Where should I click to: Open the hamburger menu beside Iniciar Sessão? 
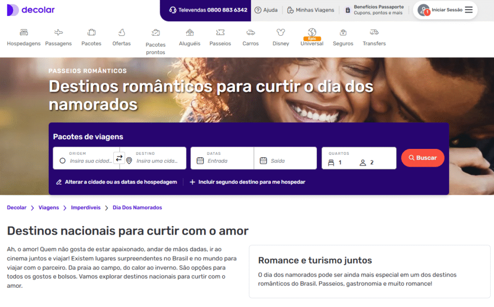coord(469,10)
